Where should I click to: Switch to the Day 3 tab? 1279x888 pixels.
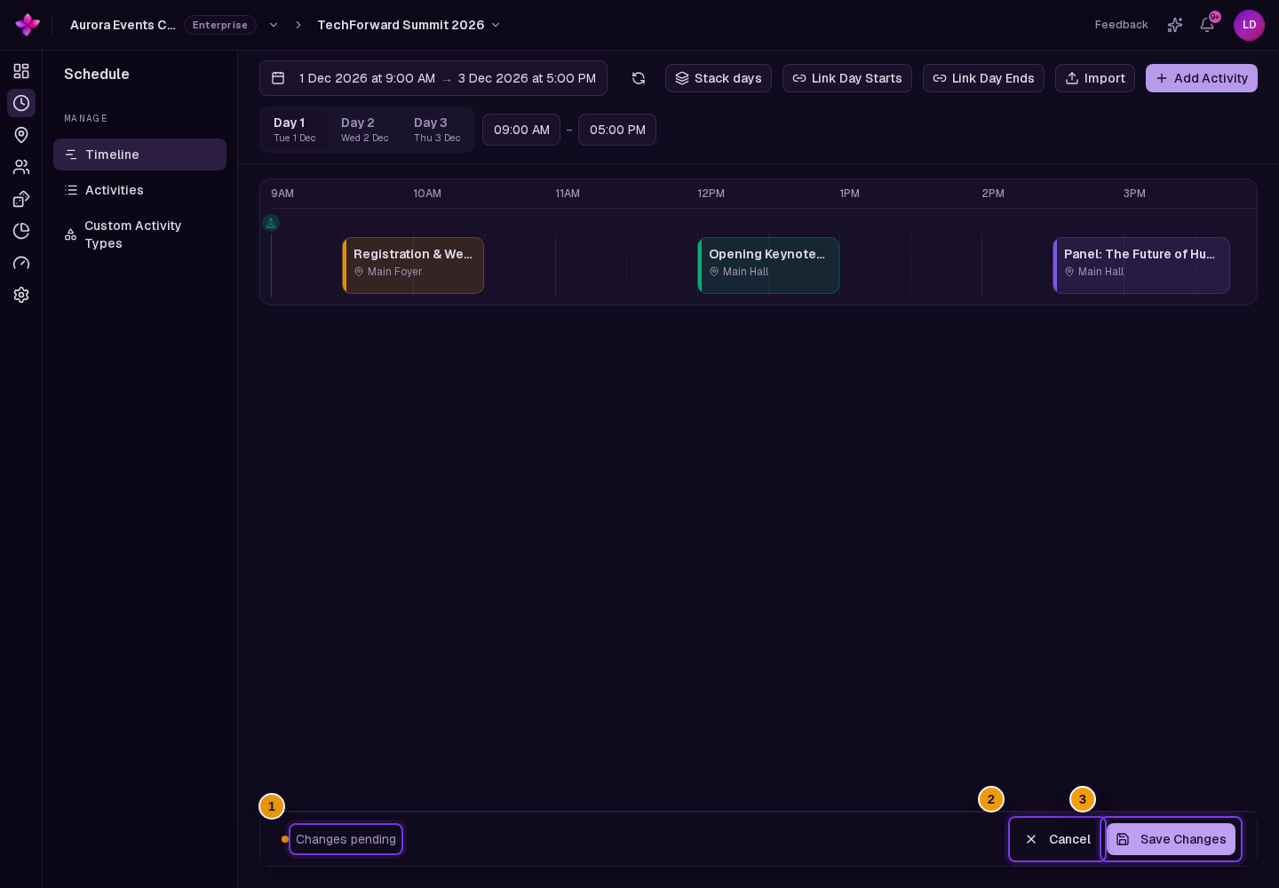point(437,130)
